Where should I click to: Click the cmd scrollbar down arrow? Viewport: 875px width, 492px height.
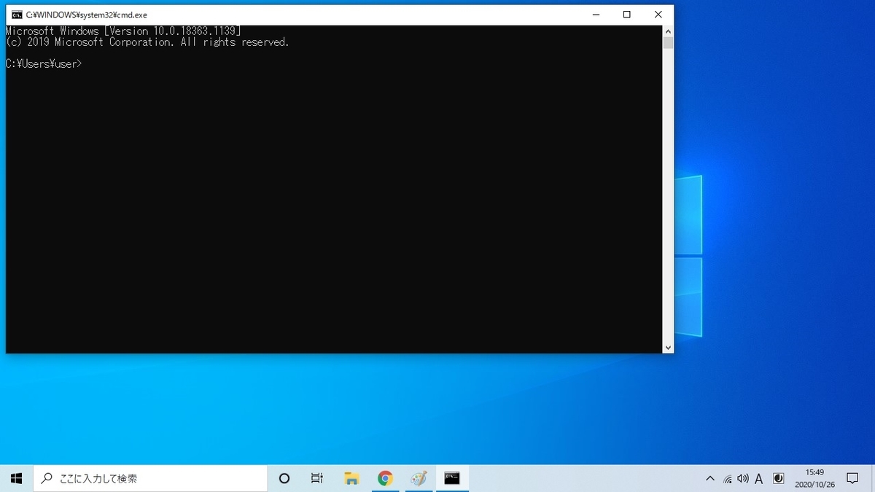(x=668, y=348)
